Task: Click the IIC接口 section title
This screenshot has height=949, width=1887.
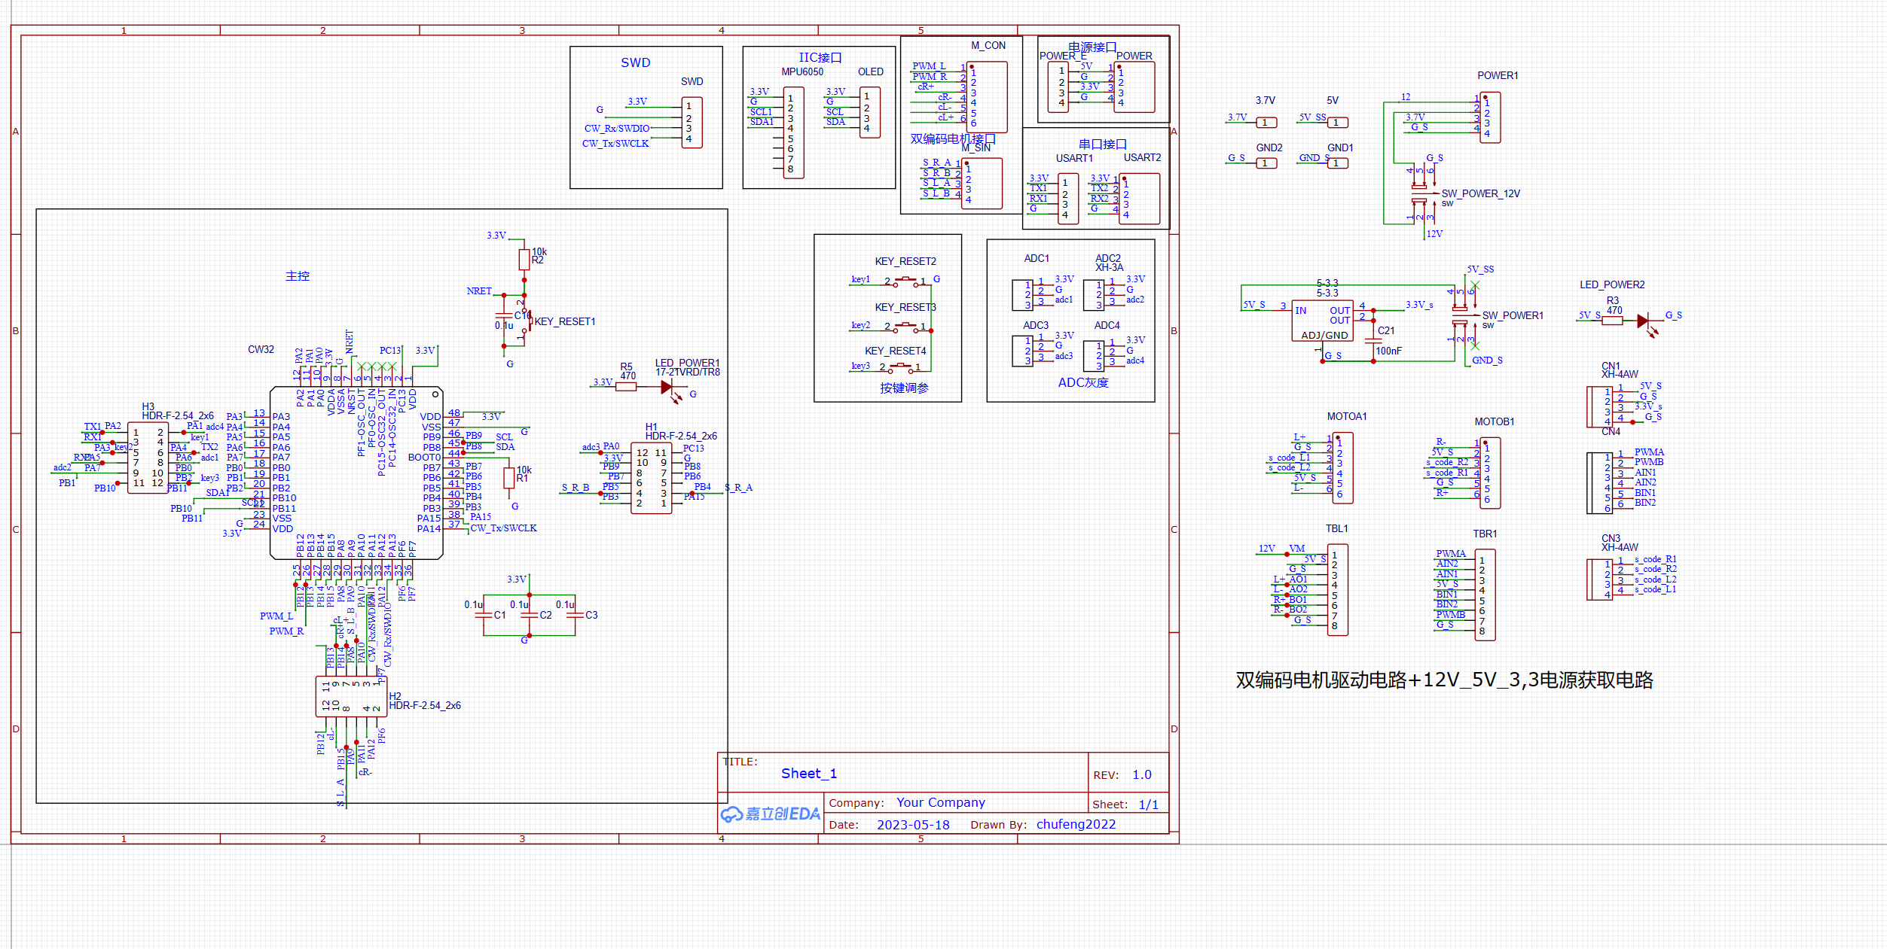Action: [x=820, y=57]
